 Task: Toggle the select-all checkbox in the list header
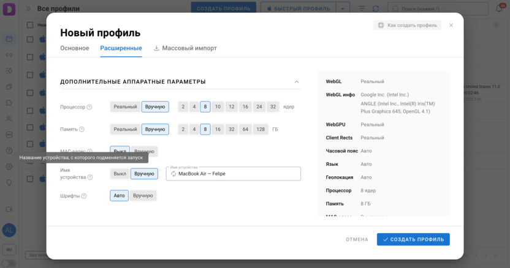click(30, 24)
